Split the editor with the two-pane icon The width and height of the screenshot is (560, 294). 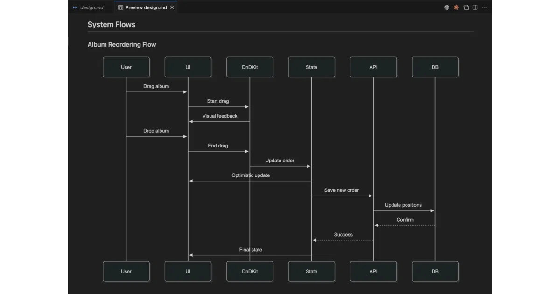(x=475, y=7)
